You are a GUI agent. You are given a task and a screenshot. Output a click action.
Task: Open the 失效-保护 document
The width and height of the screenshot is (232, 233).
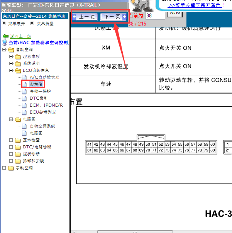pos(40,92)
